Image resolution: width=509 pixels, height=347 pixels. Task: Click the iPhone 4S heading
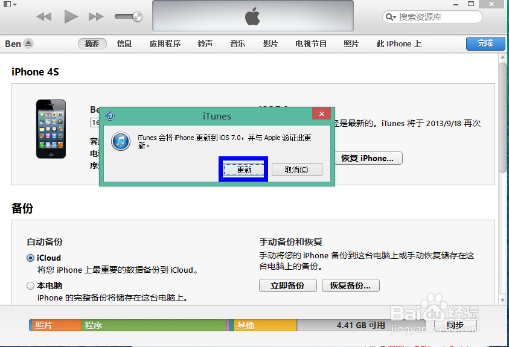(35, 72)
